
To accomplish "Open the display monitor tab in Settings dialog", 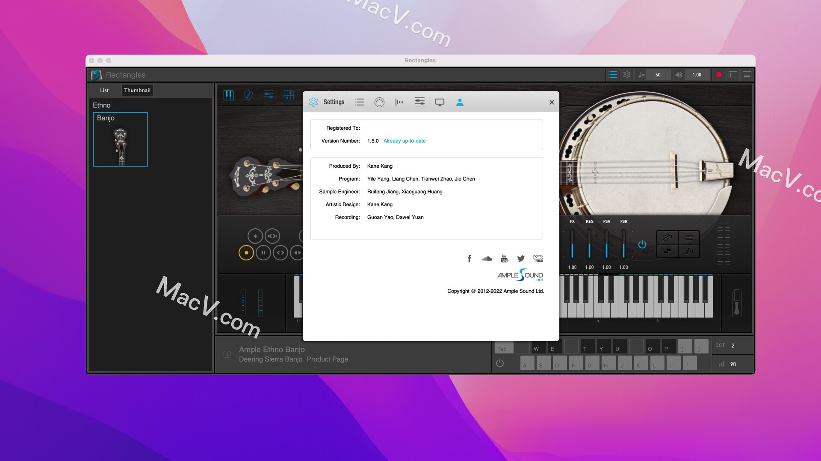I will click(440, 102).
